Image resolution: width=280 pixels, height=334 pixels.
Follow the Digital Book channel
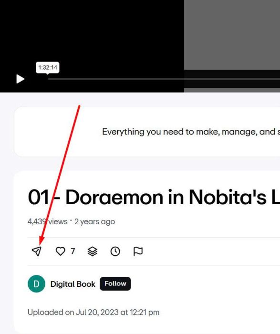[115, 284]
